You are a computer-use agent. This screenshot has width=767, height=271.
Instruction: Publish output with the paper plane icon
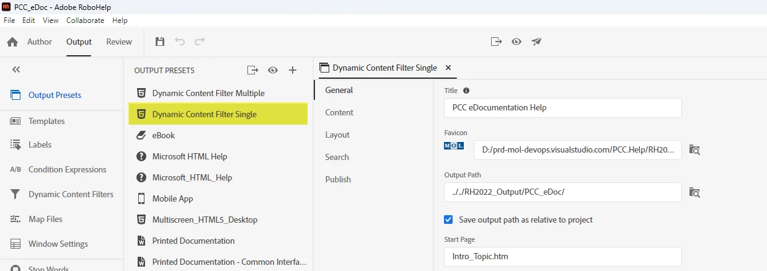tap(537, 42)
